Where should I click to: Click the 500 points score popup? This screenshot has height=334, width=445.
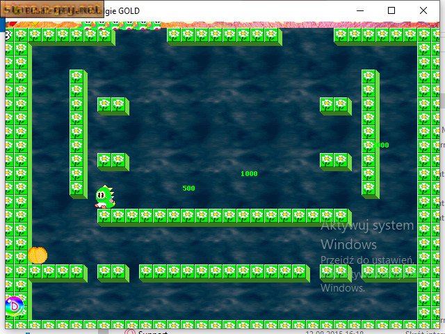188,188
